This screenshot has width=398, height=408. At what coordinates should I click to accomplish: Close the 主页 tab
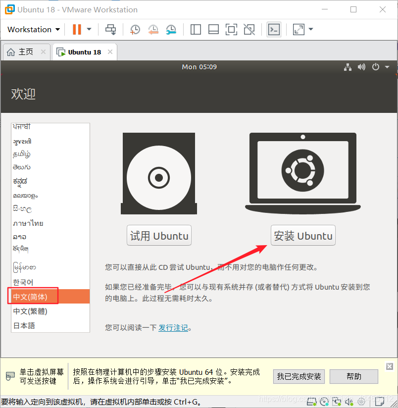point(44,52)
